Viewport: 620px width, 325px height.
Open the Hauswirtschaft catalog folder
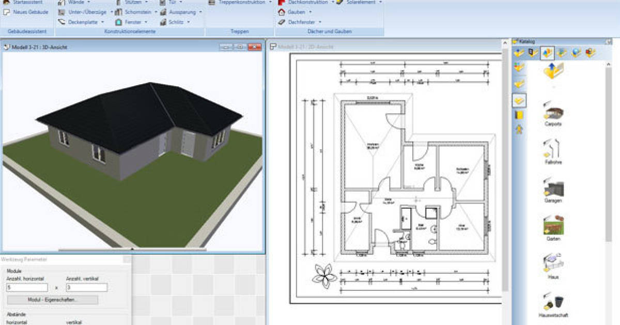click(553, 305)
